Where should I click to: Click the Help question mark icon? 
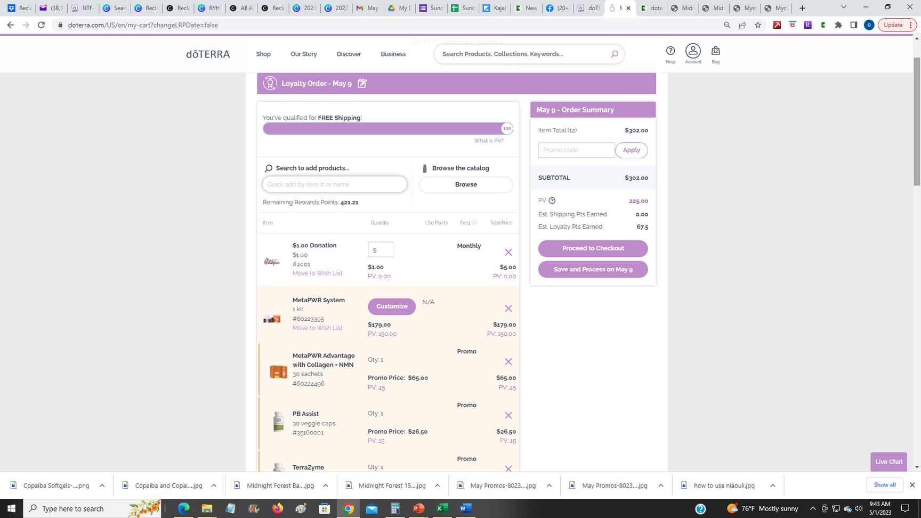(x=670, y=51)
